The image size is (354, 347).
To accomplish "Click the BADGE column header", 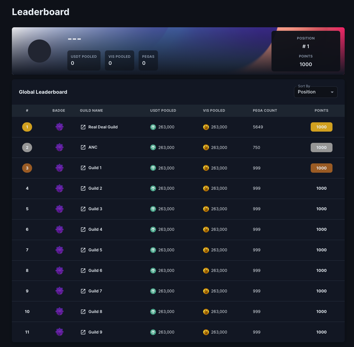I will 59,110.
